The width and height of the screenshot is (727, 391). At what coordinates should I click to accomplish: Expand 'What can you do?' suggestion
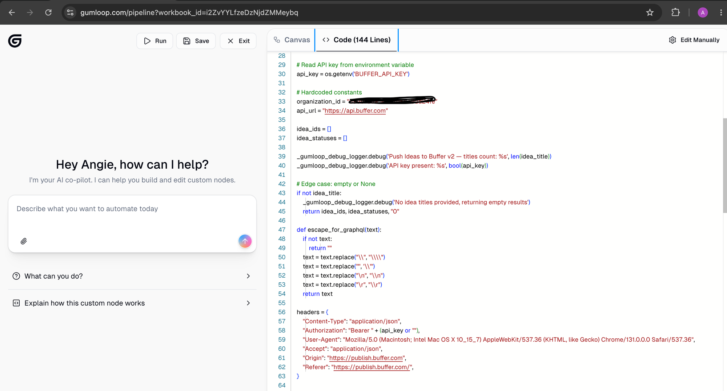tap(132, 276)
